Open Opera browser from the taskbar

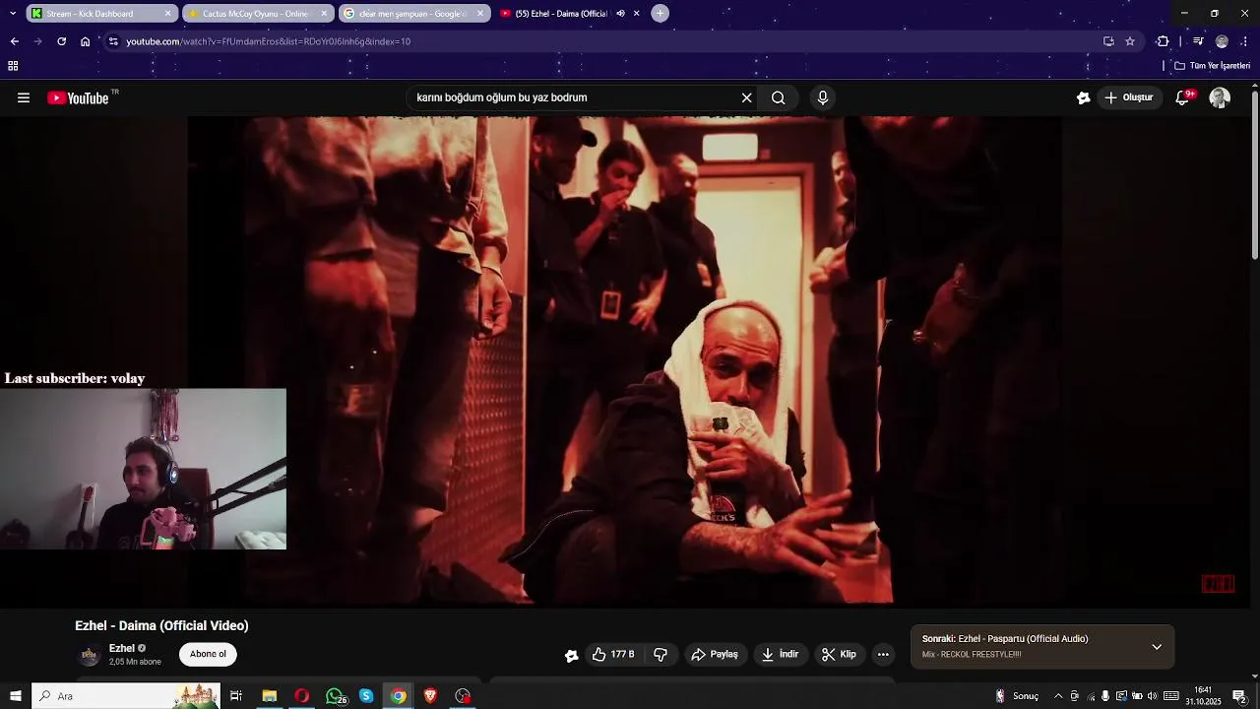pyautogui.click(x=301, y=696)
